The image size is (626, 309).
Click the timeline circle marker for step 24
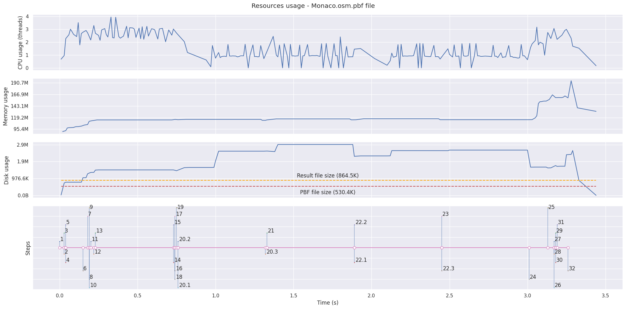(529, 248)
